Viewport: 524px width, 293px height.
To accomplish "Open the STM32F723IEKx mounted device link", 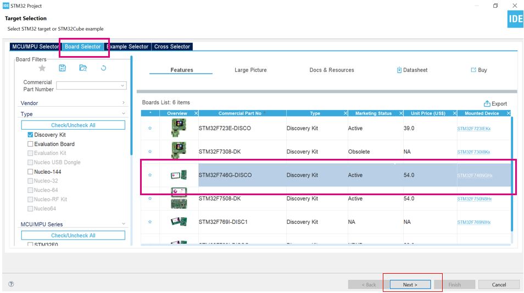I will click(x=473, y=129).
